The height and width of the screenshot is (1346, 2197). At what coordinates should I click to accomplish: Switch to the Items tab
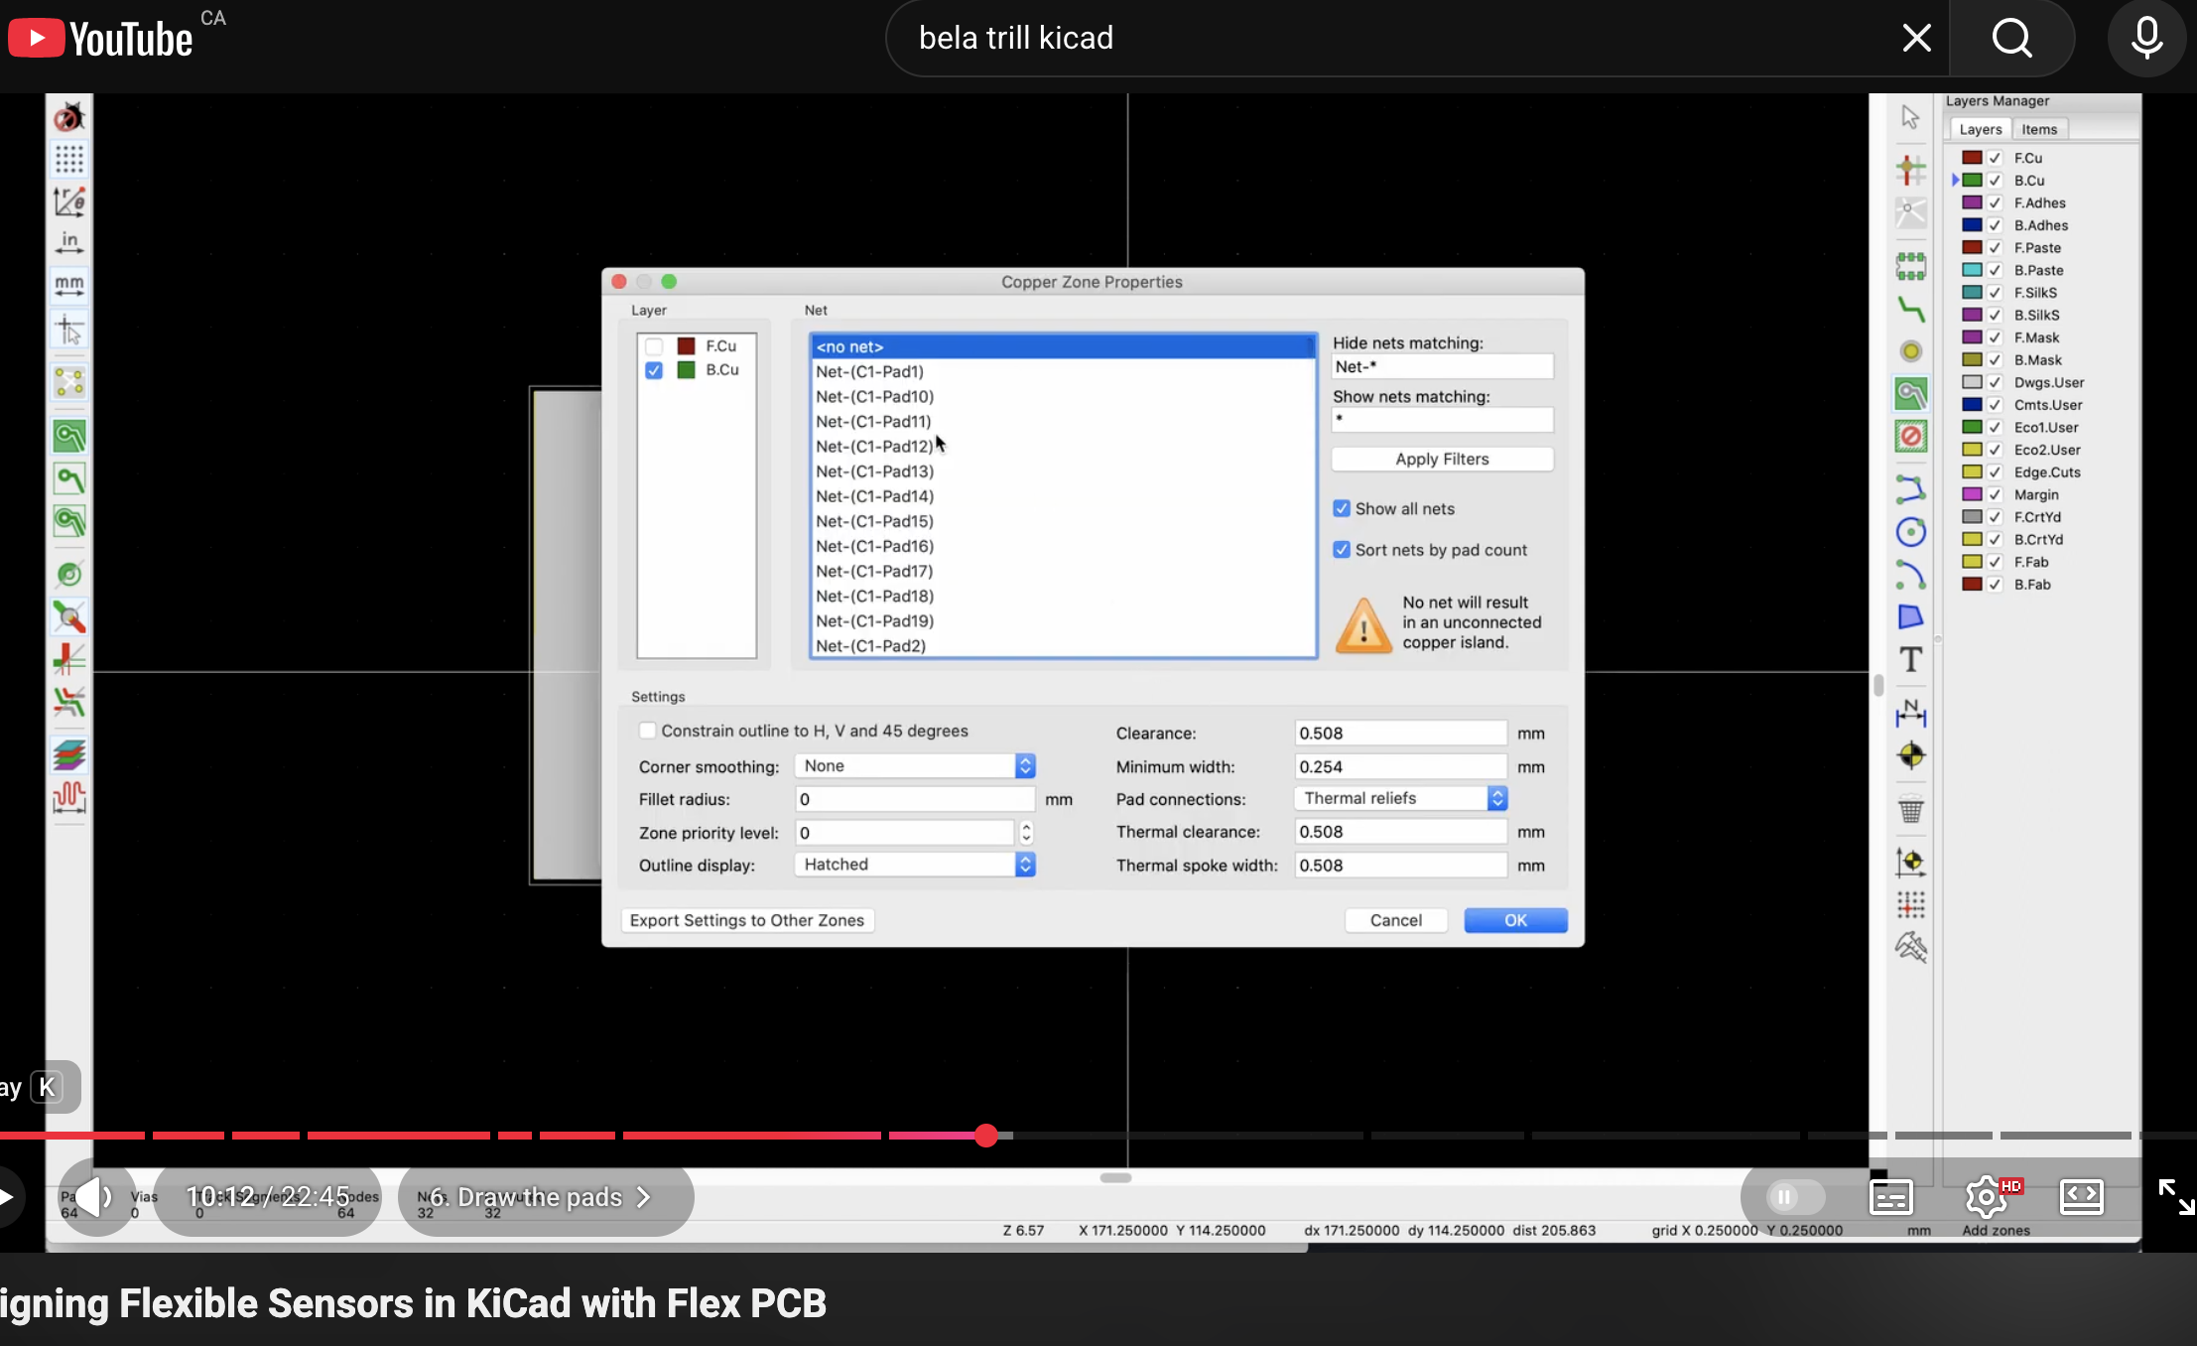click(x=2039, y=129)
